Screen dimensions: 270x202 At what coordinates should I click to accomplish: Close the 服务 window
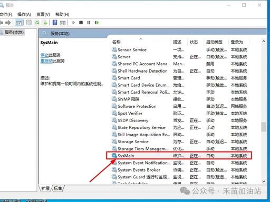point(259,5)
